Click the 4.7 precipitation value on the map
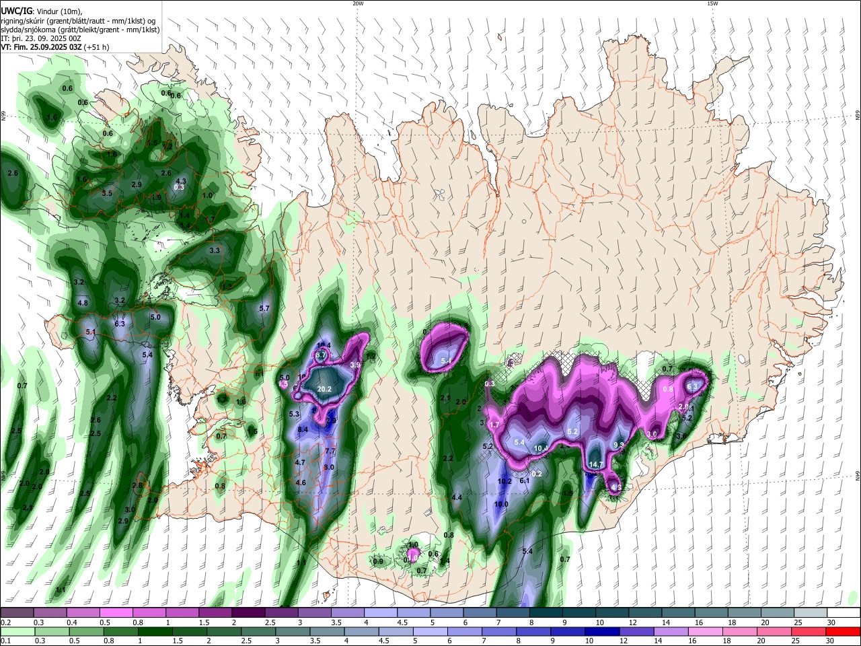The height and width of the screenshot is (646, 861). pos(300,462)
